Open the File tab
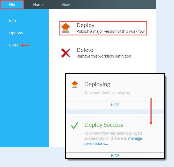Screen dimensions: 174x167 pos(12,5)
